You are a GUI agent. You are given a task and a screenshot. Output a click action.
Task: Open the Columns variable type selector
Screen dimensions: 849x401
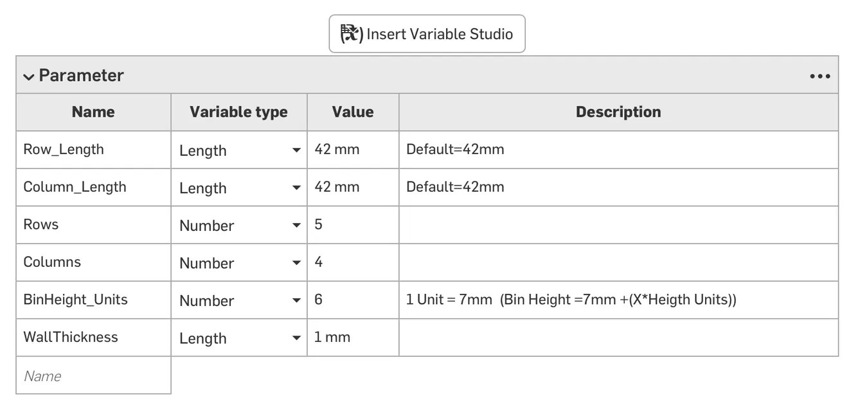click(296, 262)
